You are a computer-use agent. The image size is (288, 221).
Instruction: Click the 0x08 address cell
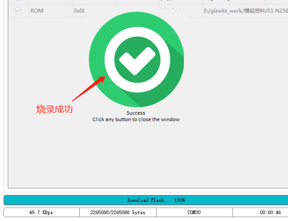(79, 10)
